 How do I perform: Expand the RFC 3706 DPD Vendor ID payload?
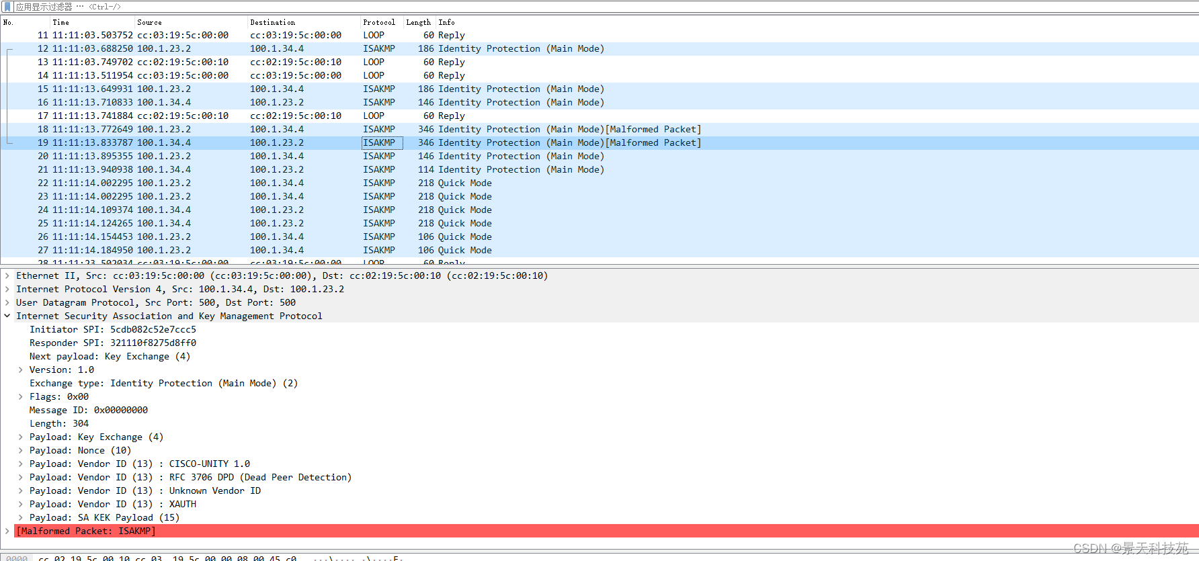[x=21, y=477]
